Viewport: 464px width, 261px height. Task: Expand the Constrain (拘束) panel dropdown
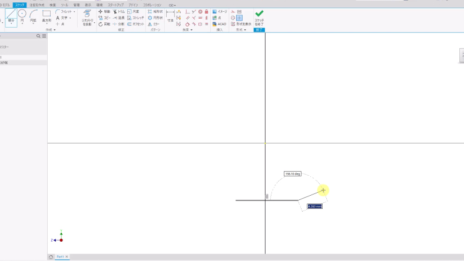pos(188,29)
